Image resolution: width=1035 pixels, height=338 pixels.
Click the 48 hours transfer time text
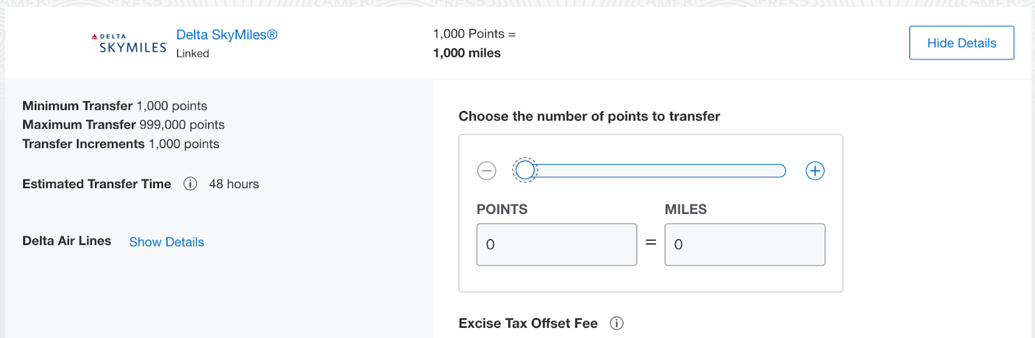tap(234, 184)
